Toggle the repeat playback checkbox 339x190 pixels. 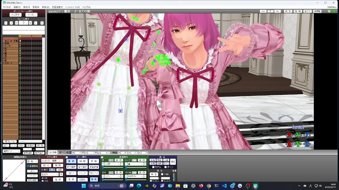point(162,174)
